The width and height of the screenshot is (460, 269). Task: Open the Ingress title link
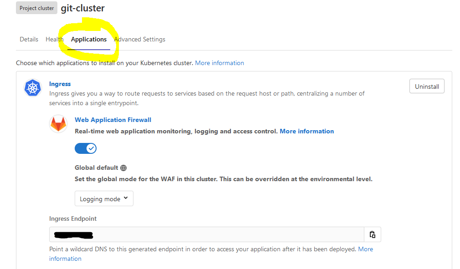(x=60, y=84)
